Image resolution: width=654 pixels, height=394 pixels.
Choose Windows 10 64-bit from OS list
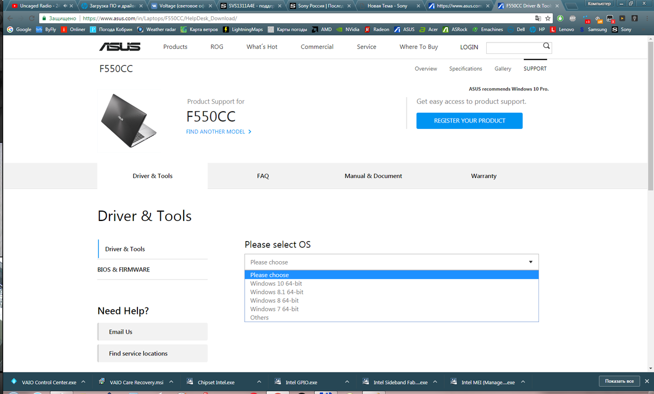(276, 284)
